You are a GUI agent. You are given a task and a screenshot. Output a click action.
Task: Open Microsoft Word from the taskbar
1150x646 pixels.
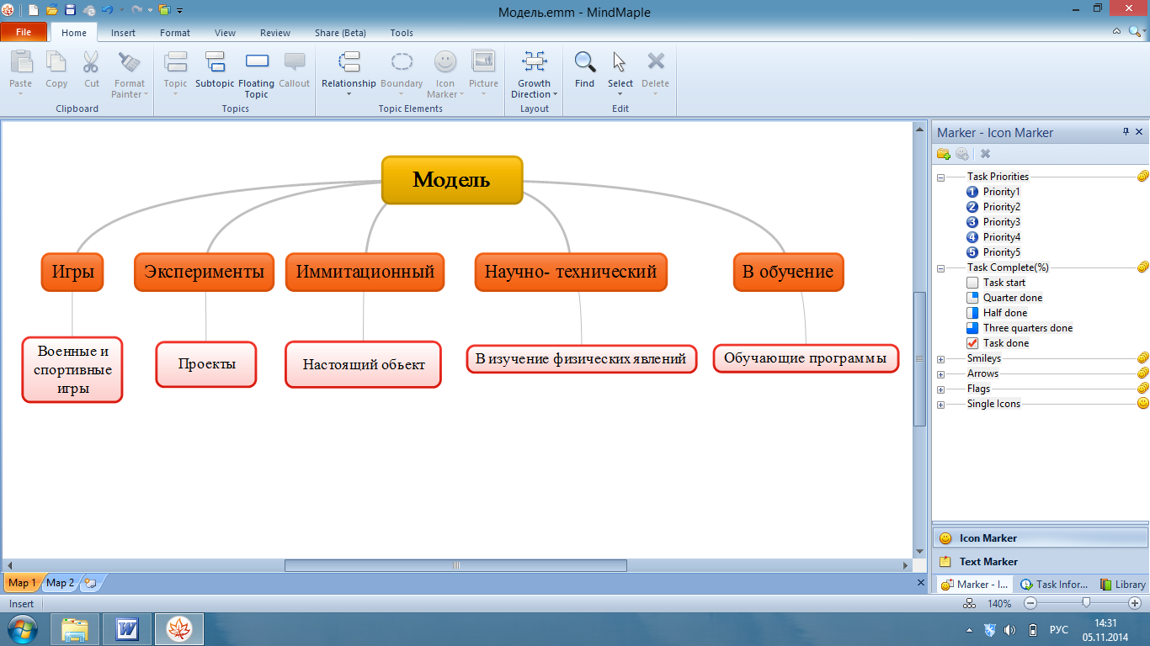click(127, 629)
